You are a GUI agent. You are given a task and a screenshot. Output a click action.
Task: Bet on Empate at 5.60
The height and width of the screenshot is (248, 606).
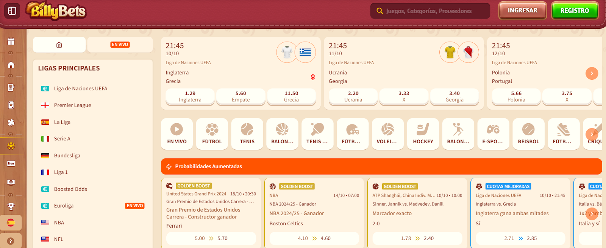click(x=241, y=96)
